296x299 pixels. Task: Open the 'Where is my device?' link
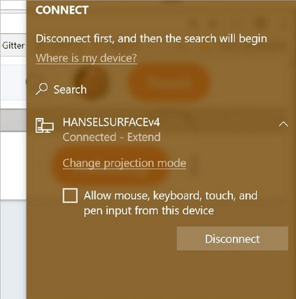point(86,58)
